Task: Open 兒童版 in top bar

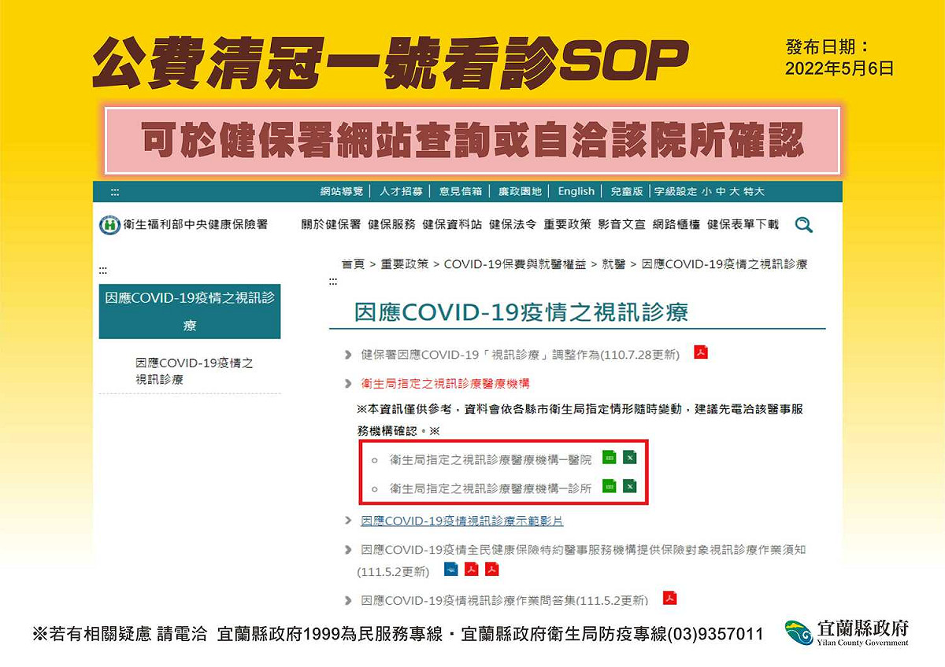Action: 627,191
